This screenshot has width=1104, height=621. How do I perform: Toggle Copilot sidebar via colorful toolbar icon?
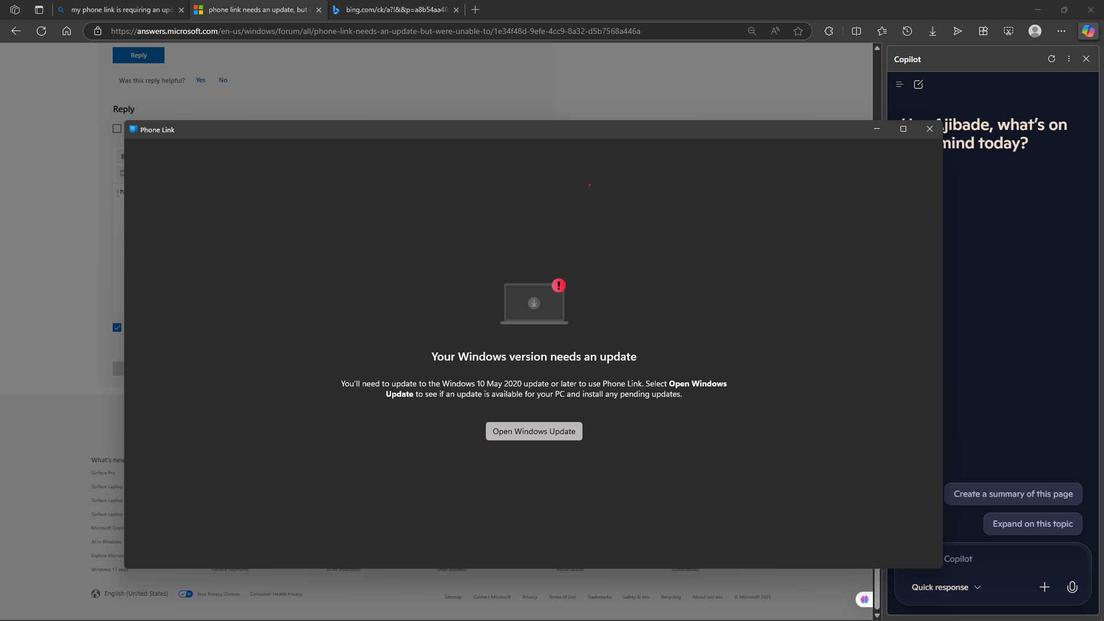coord(1088,31)
